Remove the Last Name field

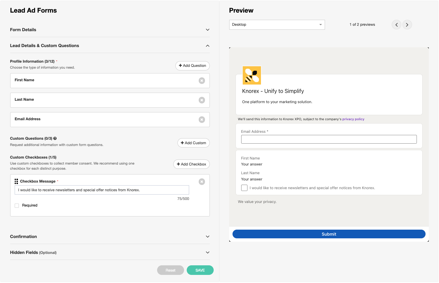point(202,100)
